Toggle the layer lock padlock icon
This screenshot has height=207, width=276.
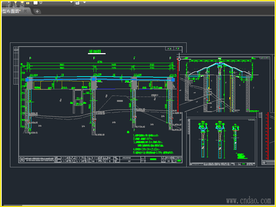tap(28, 3)
